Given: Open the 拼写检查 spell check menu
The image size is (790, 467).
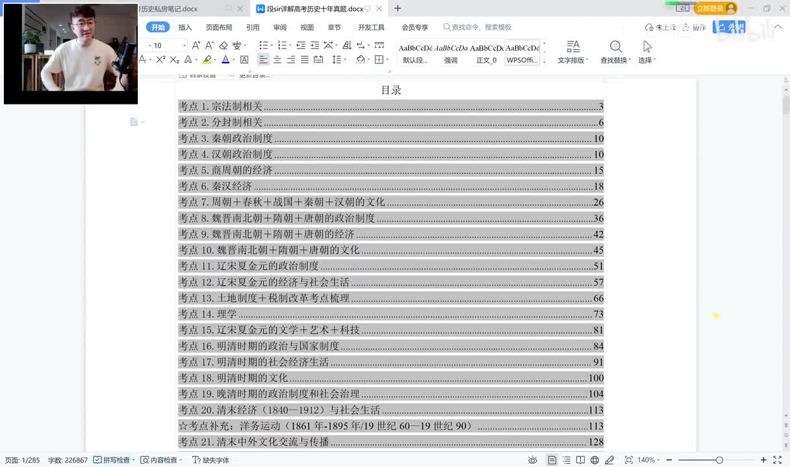Looking at the screenshot, I should click(114, 460).
